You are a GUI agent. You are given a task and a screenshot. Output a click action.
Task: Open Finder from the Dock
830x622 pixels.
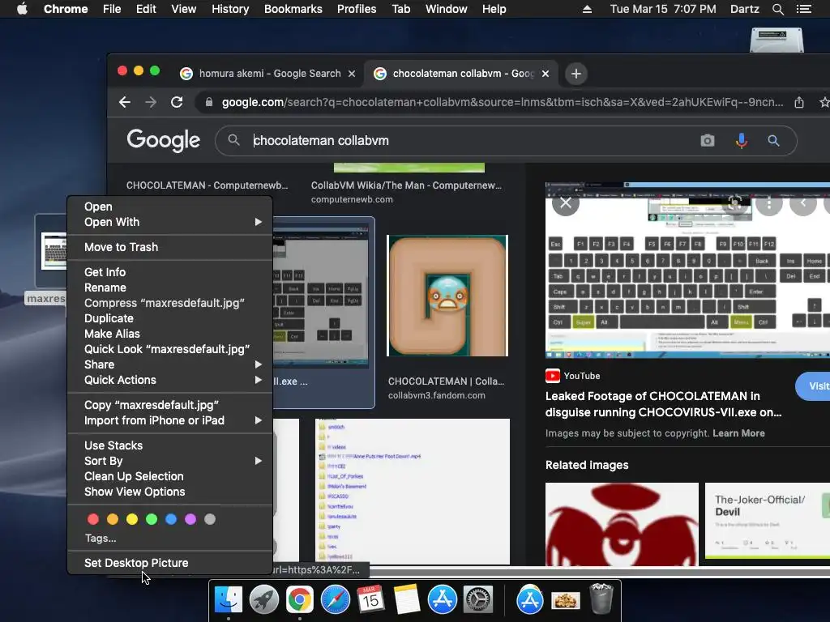coord(229,600)
